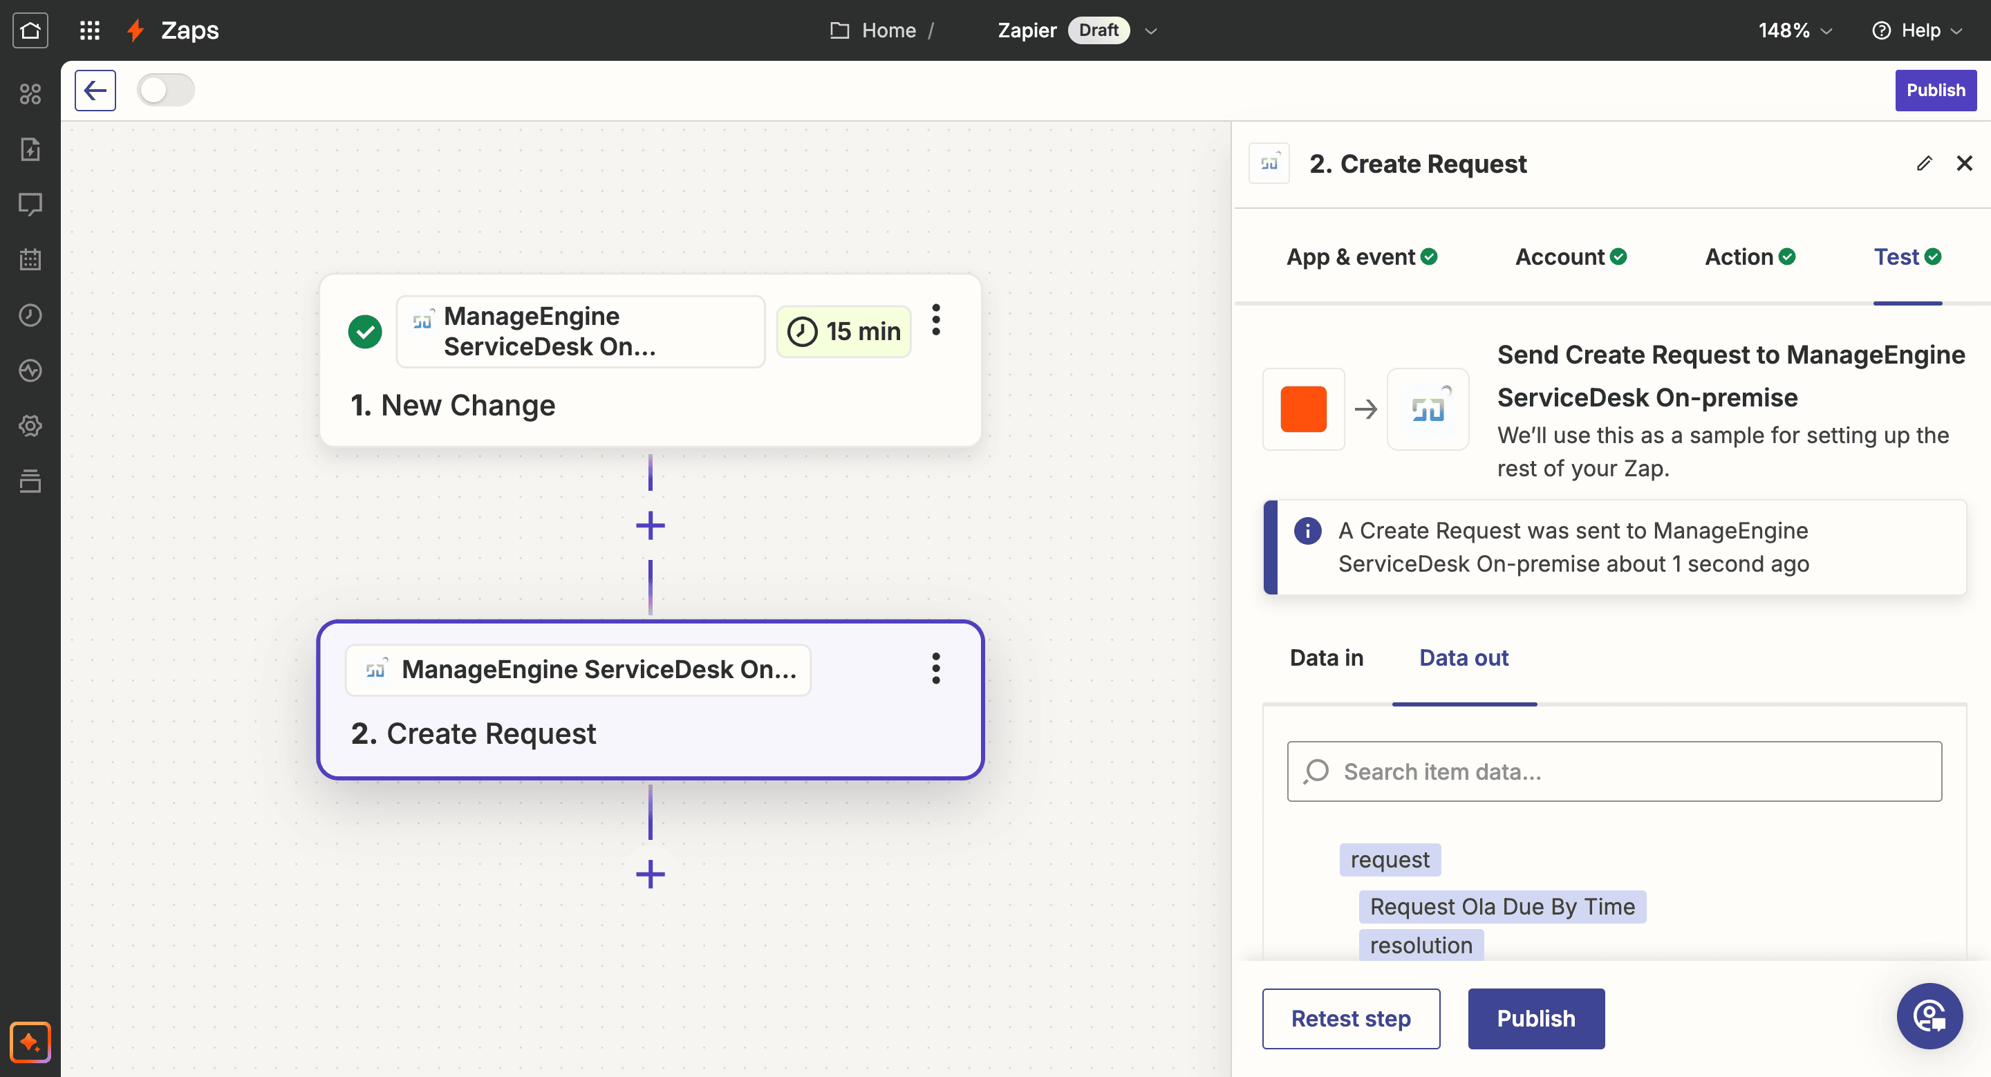1991x1077 pixels.
Task: Open the AI copilot sparkle icon
Action: (x=30, y=1042)
